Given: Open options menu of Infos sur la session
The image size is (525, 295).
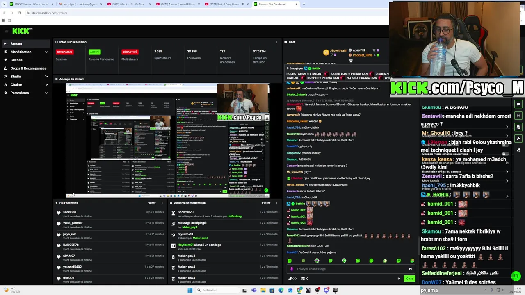Looking at the screenshot, I should (277, 42).
